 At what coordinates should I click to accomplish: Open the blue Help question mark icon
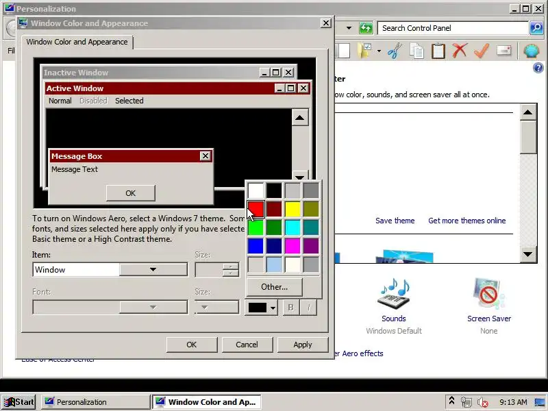pyautogui.click(x=538, y=68)
